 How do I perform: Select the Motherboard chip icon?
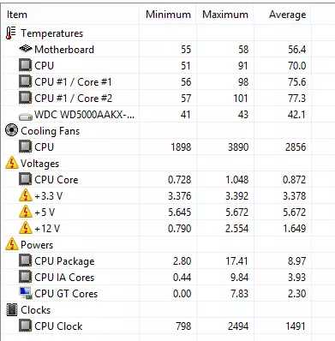[x=26, y=49]
